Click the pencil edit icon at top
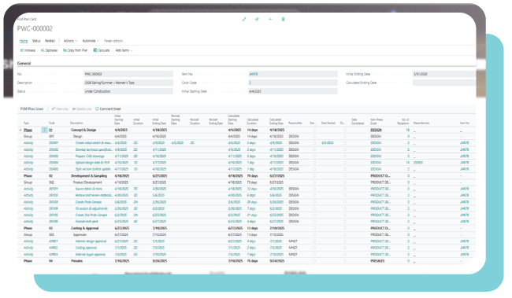Screen dimensions: 512x298 click(x=244, y=19)
